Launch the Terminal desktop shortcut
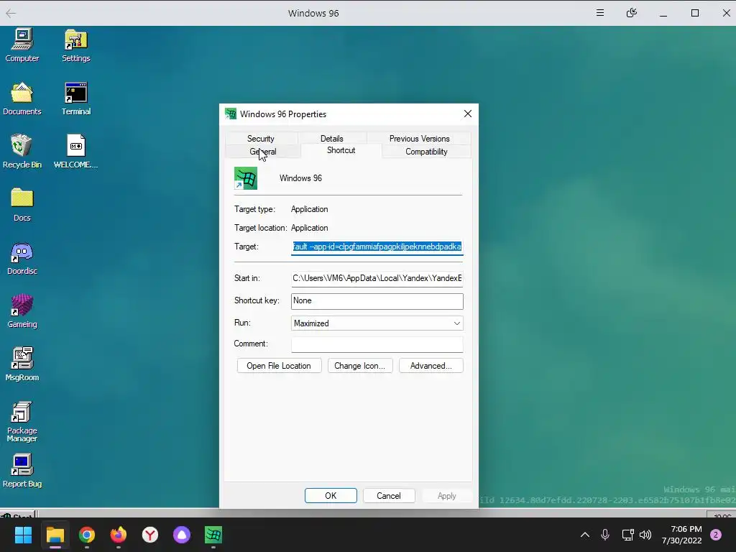 coord(76,98)
